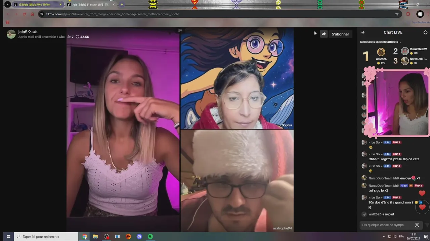430x241 pixels.
Task: Open the EA app from the taskbar
Action: tap(128, 237)
